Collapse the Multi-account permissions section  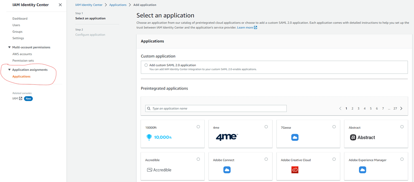10,47
